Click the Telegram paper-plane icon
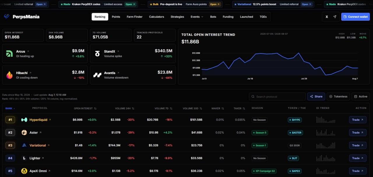This screenshot has height=177, width=373. 335,17
